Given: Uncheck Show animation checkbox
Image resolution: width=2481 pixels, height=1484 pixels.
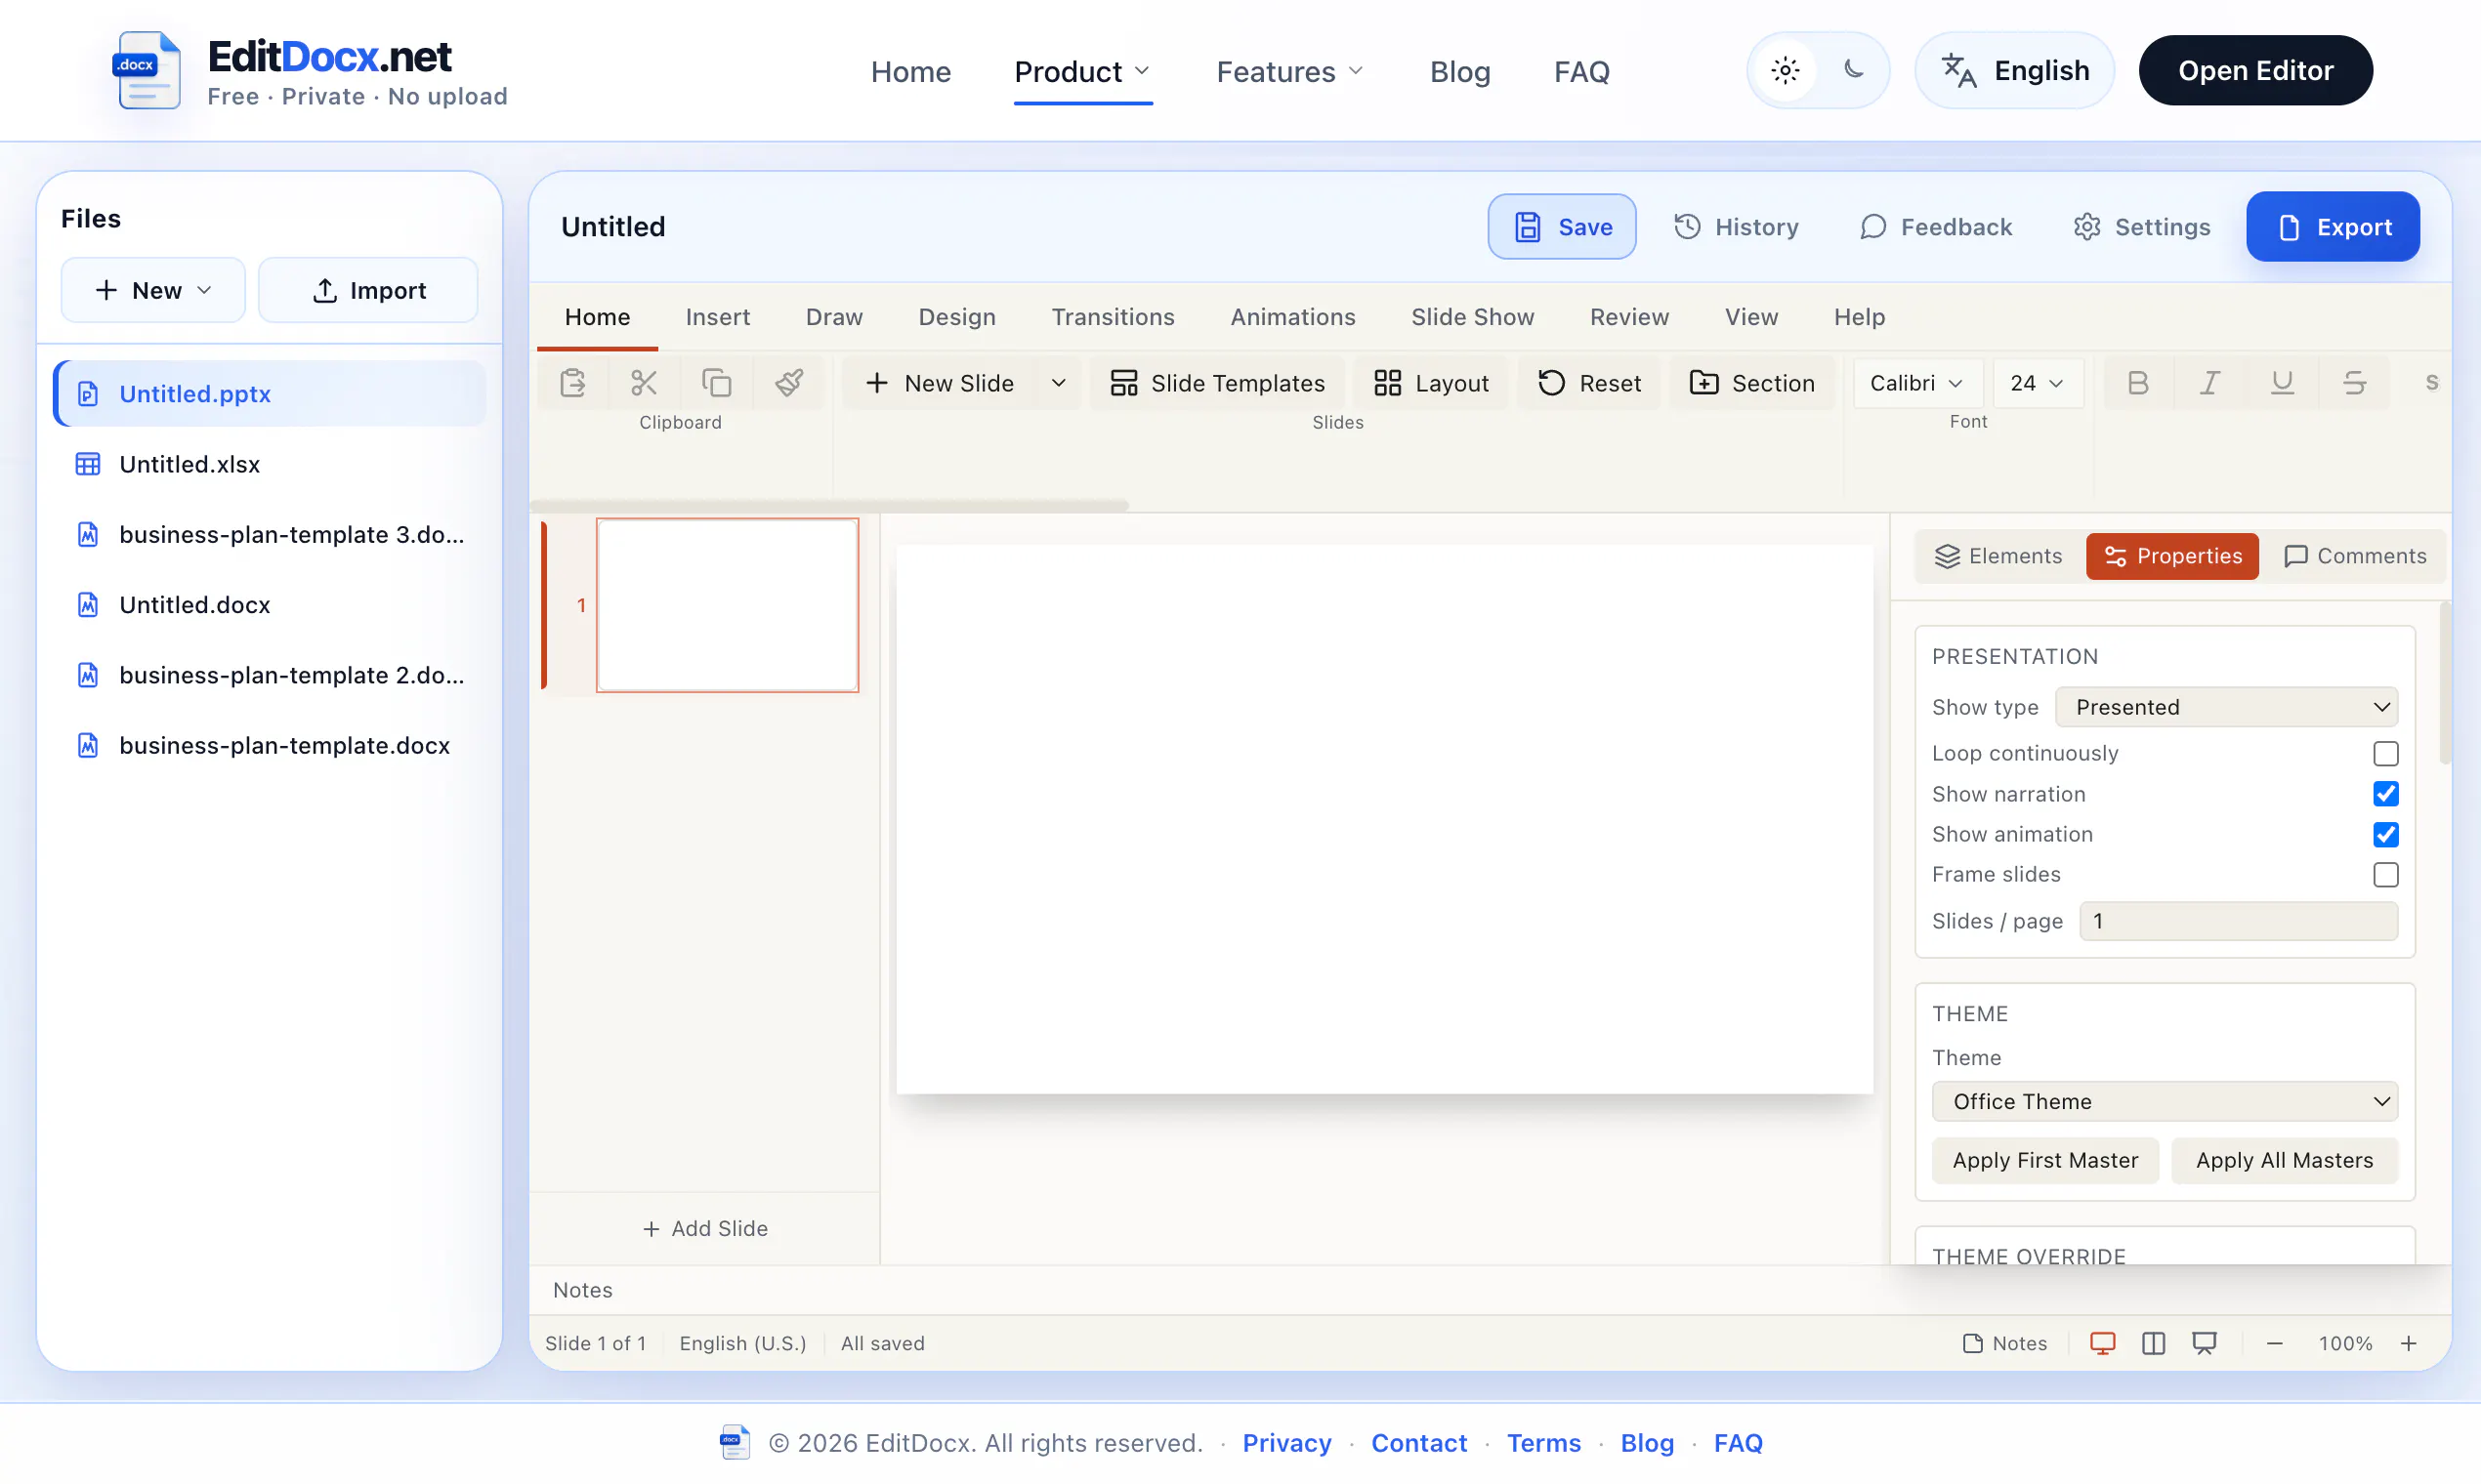Looking at the screenshot, I should (x=2385, y=834).
